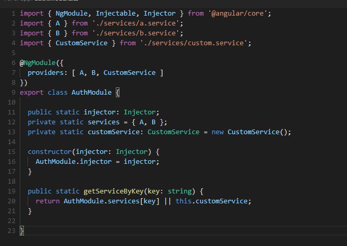This screenshot has height=246, width=347.
Task: Click AuthModule class name on line 9
Action: tap(91, 93)
